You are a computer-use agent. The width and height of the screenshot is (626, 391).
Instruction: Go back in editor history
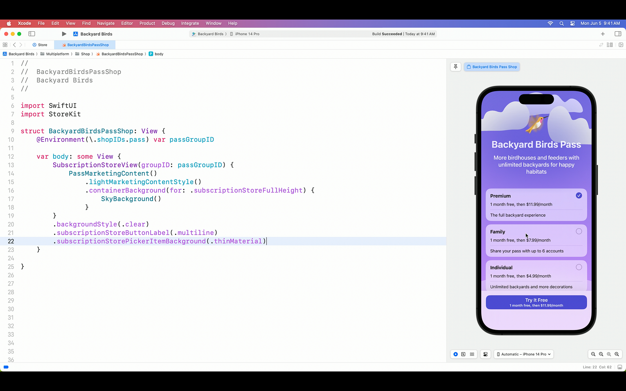click(14, 45)
